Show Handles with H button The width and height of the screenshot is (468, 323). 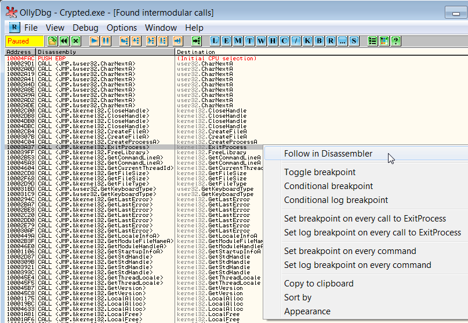pyautogui.click(x=273, y=41)
